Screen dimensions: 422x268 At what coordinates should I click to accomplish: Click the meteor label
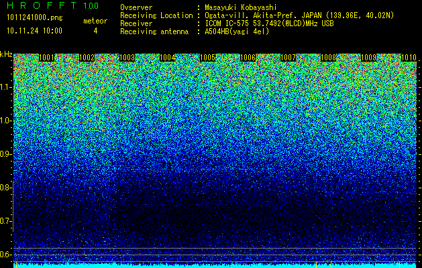tap(95, 21)
